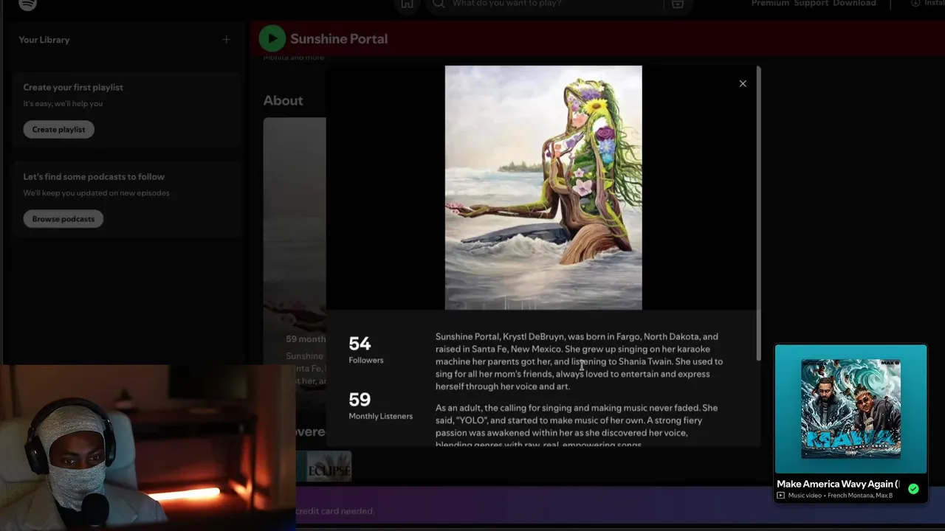Open the Support link
Screen dimensions: 945x531
pyautogui.click(x=811, y=4)
